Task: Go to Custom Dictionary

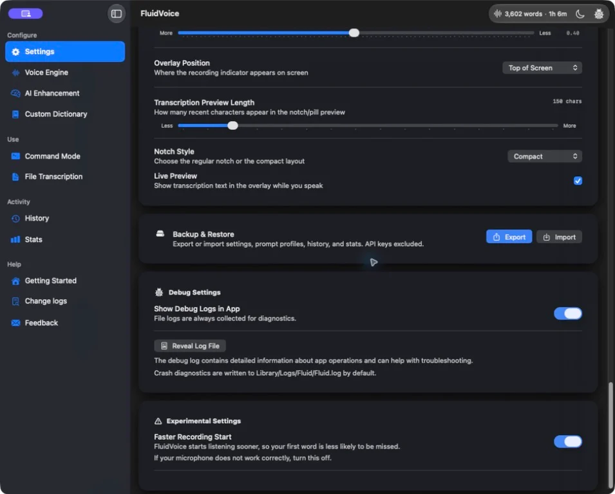Action: [65, 114]
